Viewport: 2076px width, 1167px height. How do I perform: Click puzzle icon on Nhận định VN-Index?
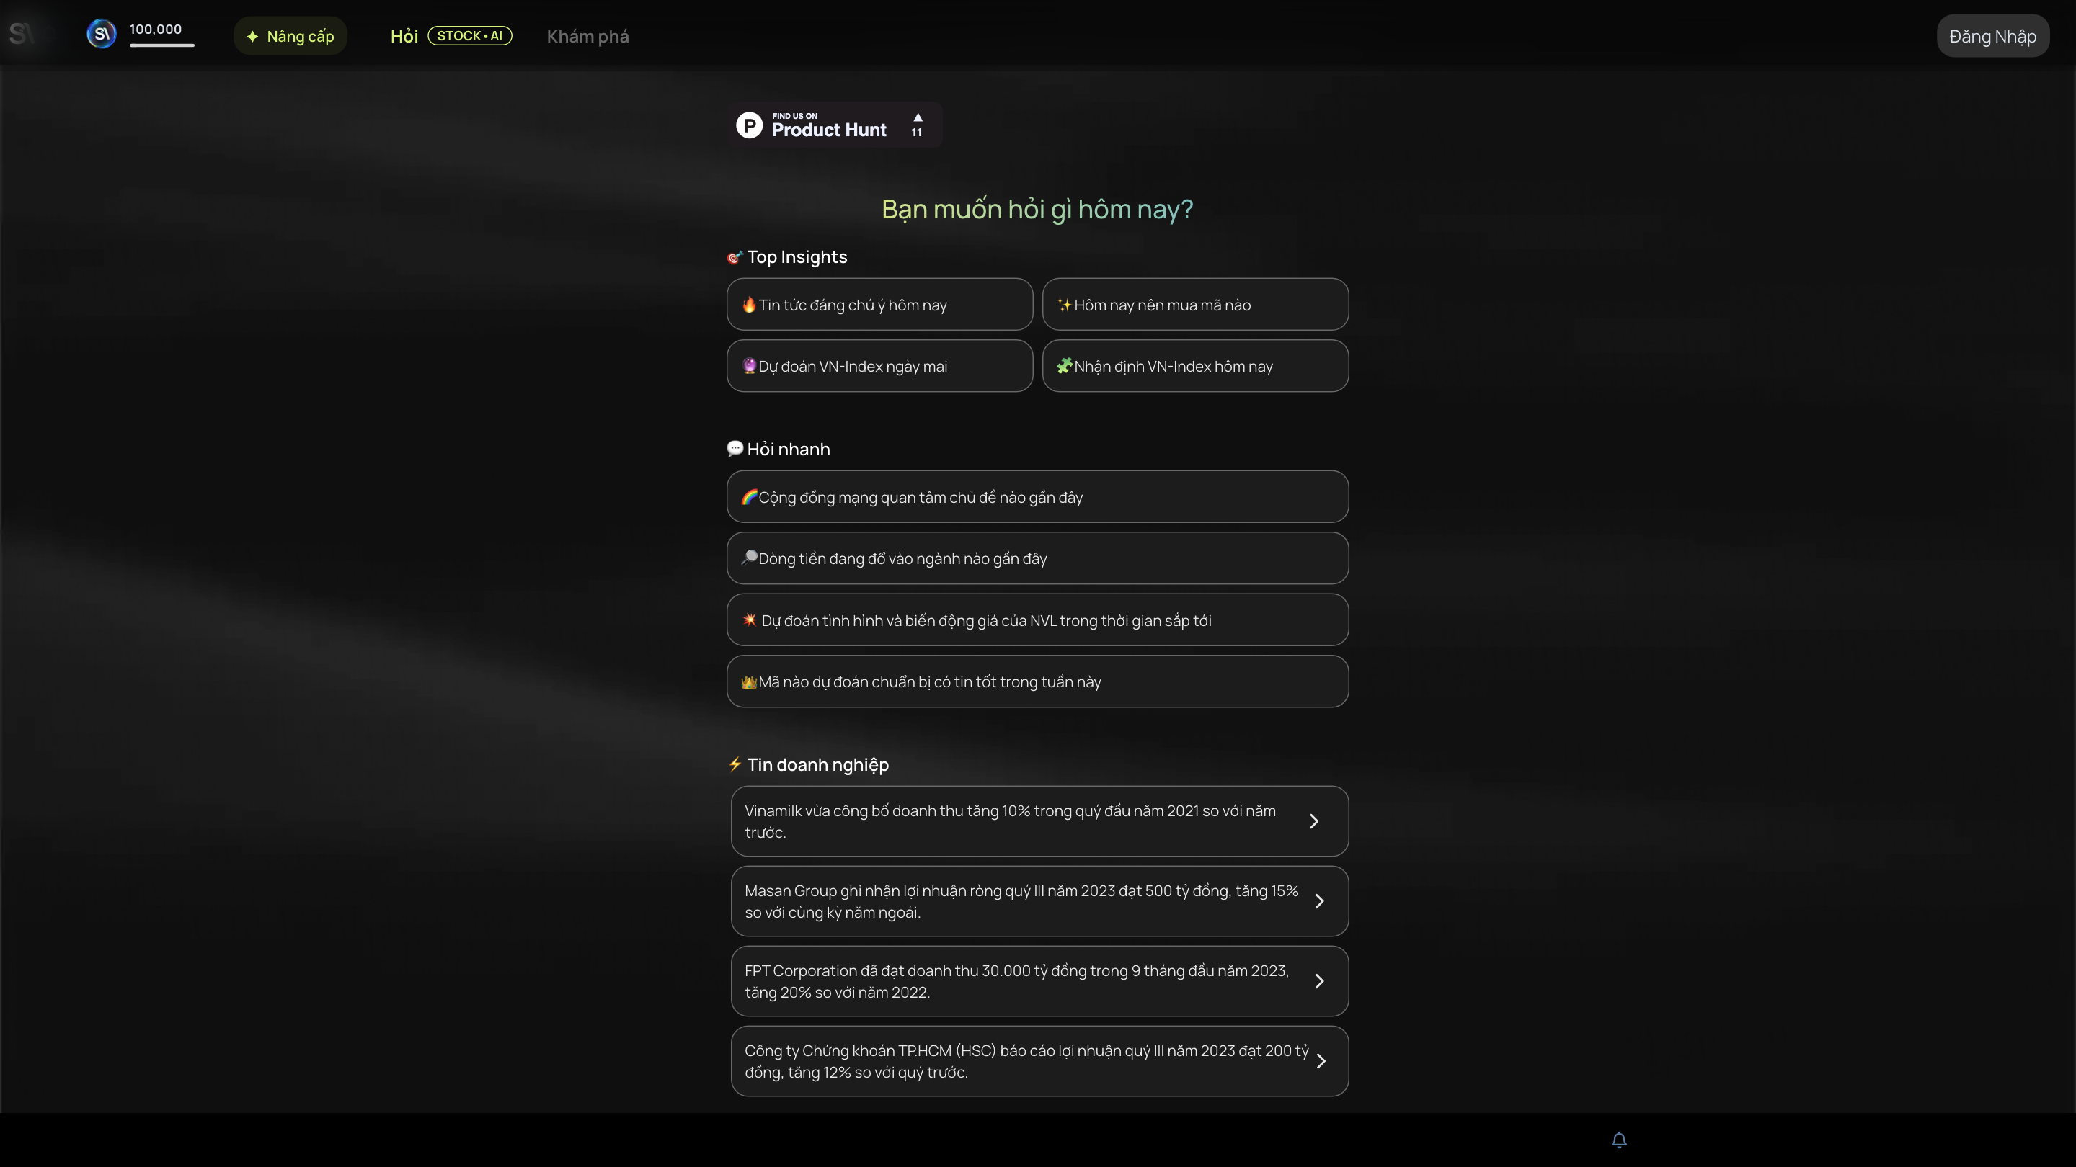[1064, 366]
